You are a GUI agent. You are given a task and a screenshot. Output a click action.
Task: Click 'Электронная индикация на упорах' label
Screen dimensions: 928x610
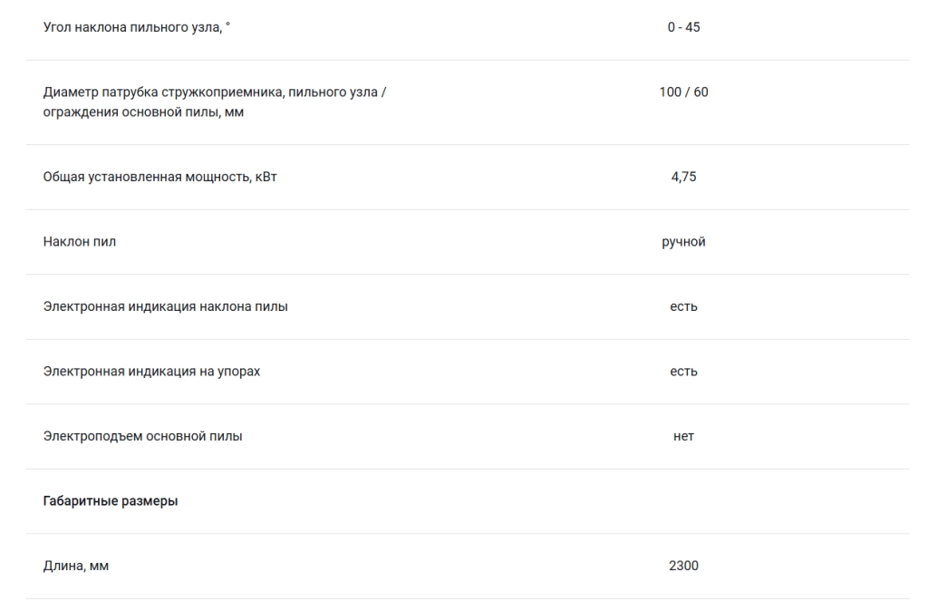(151, 372)
